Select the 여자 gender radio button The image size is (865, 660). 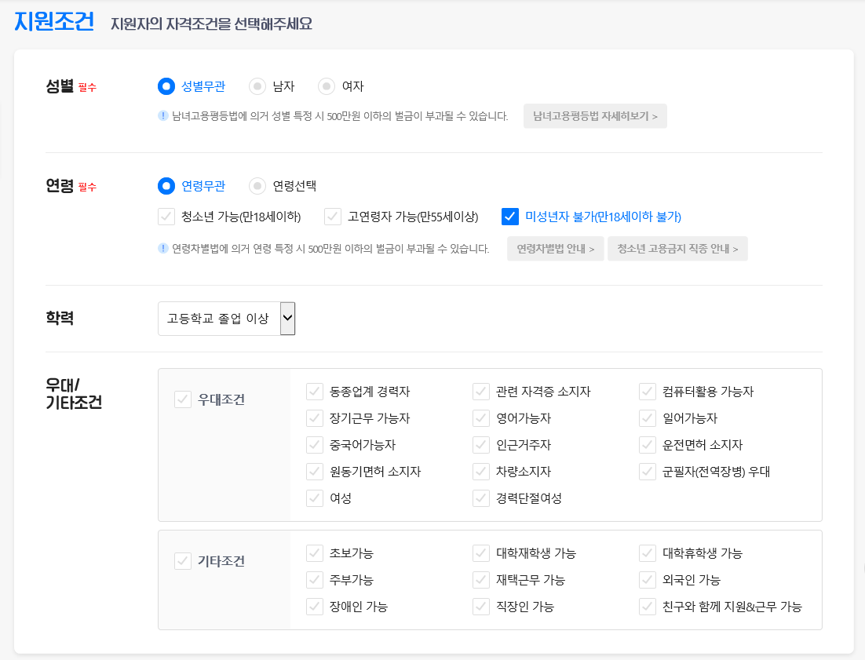tap(325, 86)
